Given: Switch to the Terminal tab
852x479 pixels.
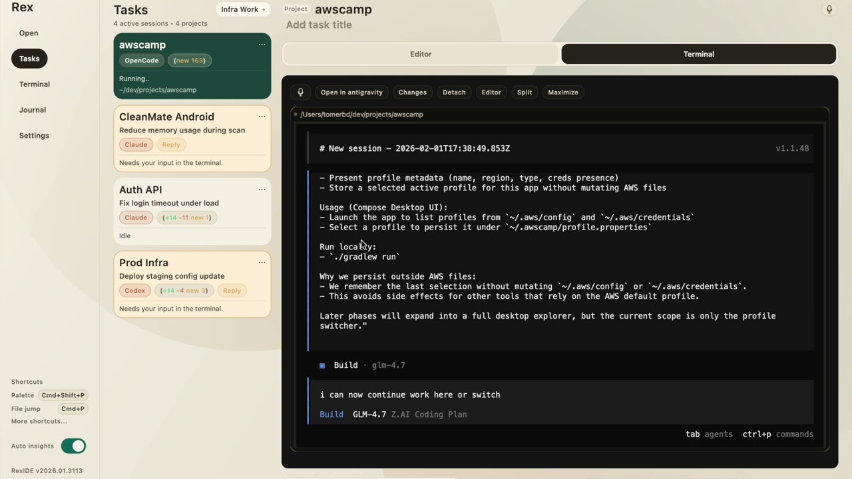Looking at the screenshot, I should point(698,54).
